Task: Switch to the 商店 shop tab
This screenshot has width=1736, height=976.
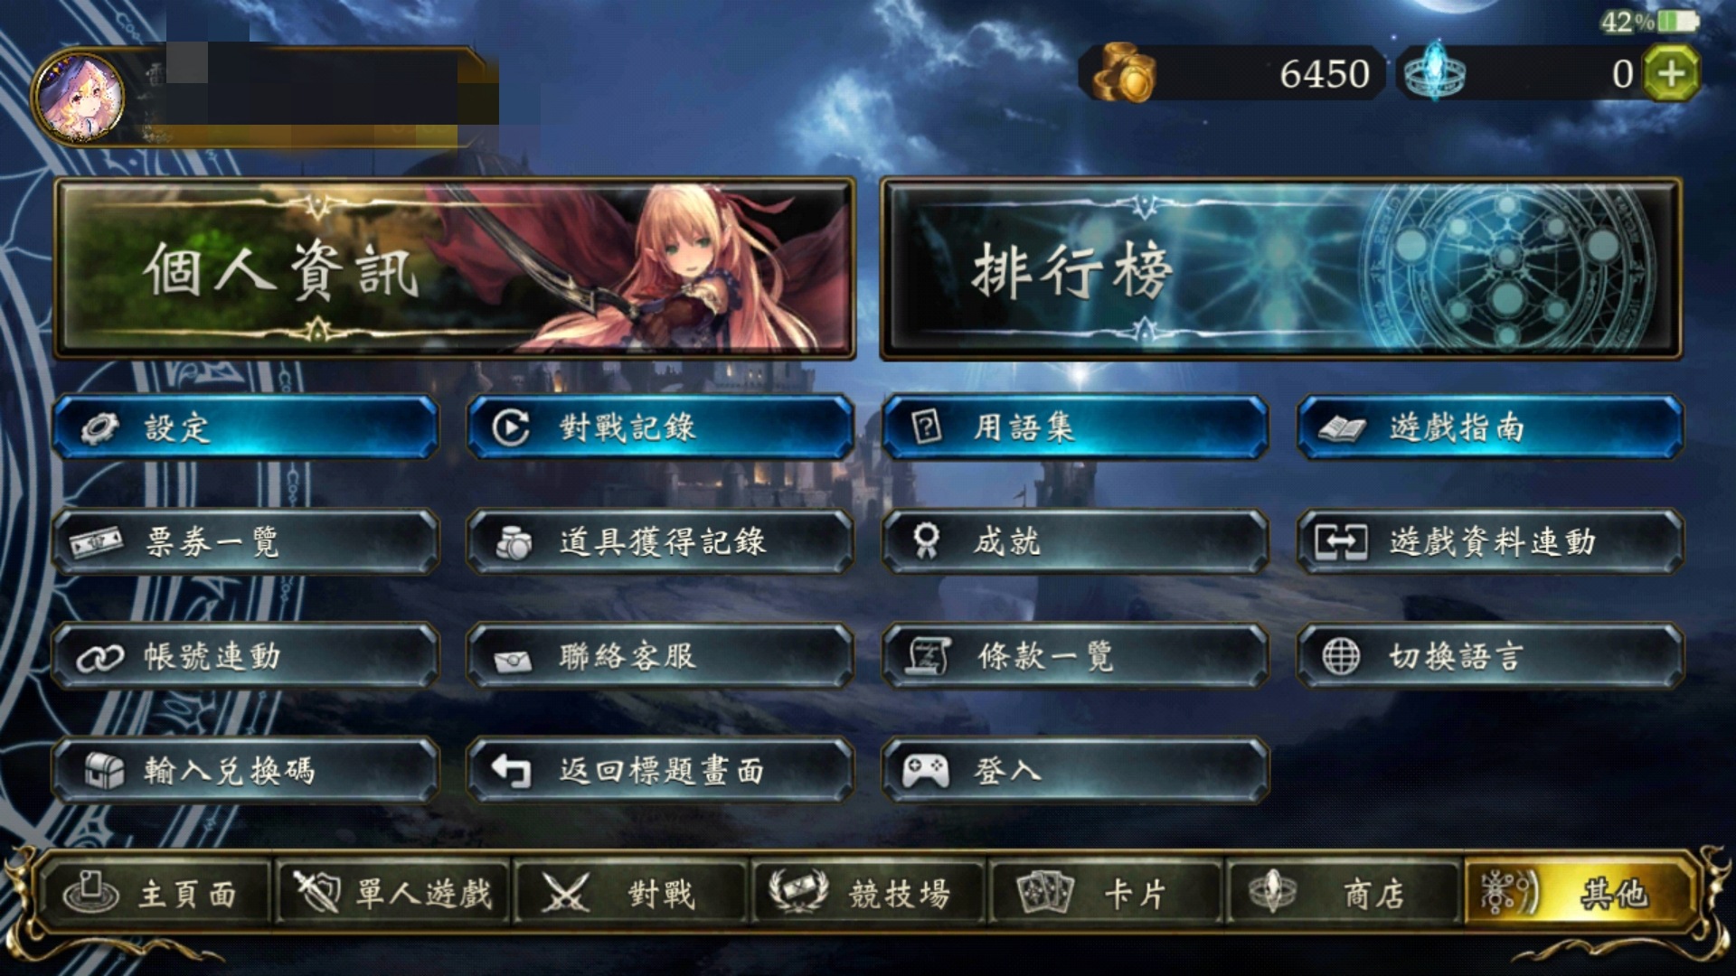Action: (x=1343, y=893)
